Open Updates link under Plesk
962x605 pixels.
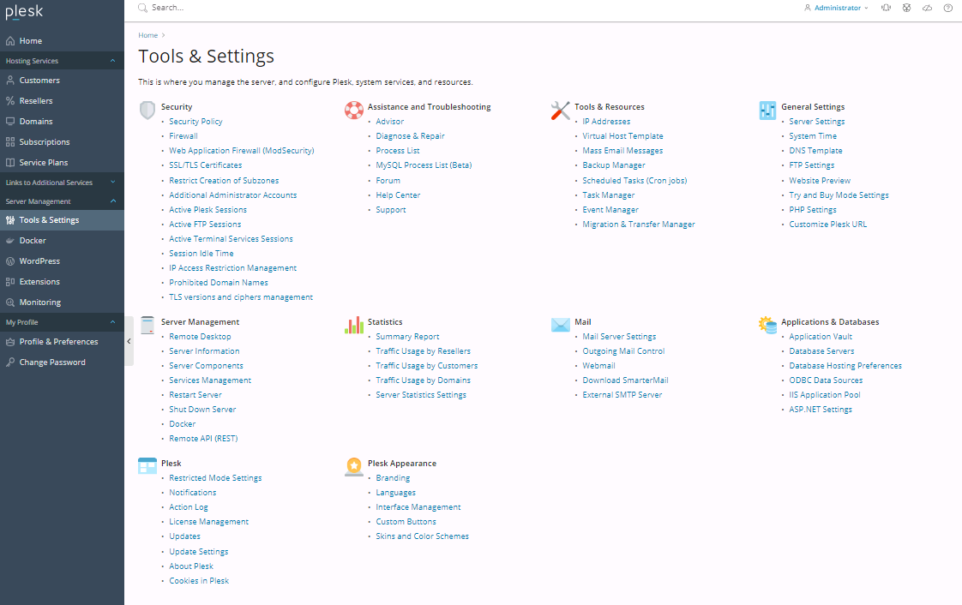click(184, 536)
